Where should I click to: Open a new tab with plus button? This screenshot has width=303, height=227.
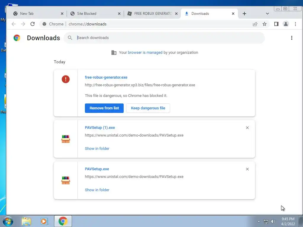(x=244, y=14)
